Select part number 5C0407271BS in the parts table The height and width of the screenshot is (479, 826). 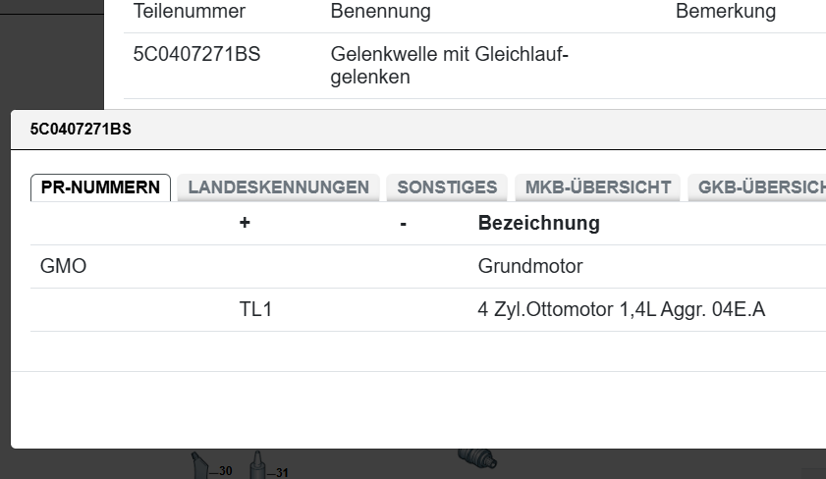tap(196, 55)
